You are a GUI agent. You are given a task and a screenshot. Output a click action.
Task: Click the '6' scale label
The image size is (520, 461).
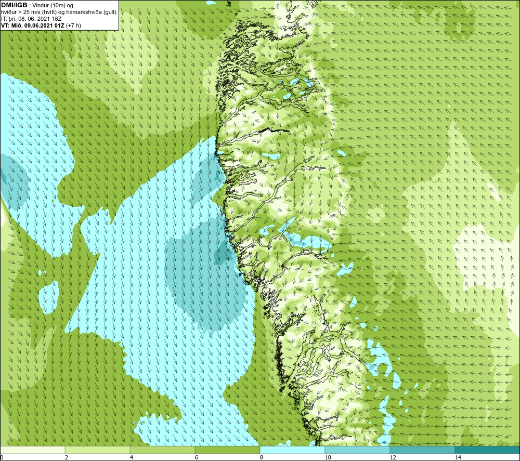[197, 457]
